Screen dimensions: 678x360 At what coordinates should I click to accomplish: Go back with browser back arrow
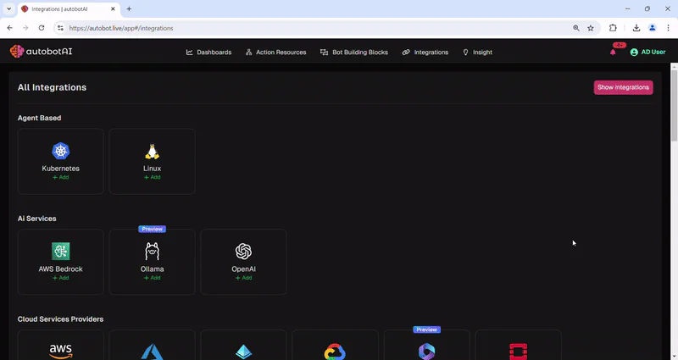pos(10,28)
